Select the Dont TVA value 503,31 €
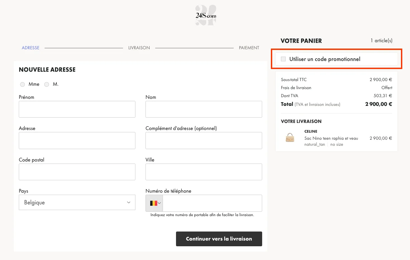This screenshot has width=410, height=260. click(x=383, y=96)
